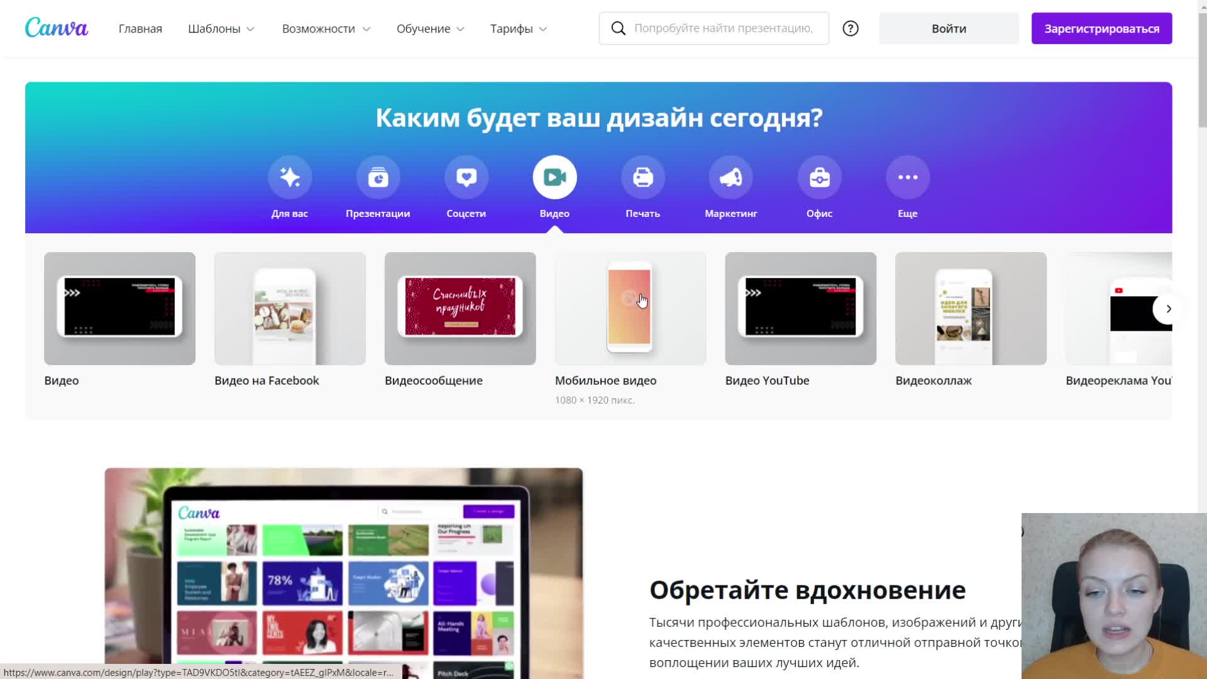
Task: Click the Обретайте вдохновение heading
Action: (807, 590)
